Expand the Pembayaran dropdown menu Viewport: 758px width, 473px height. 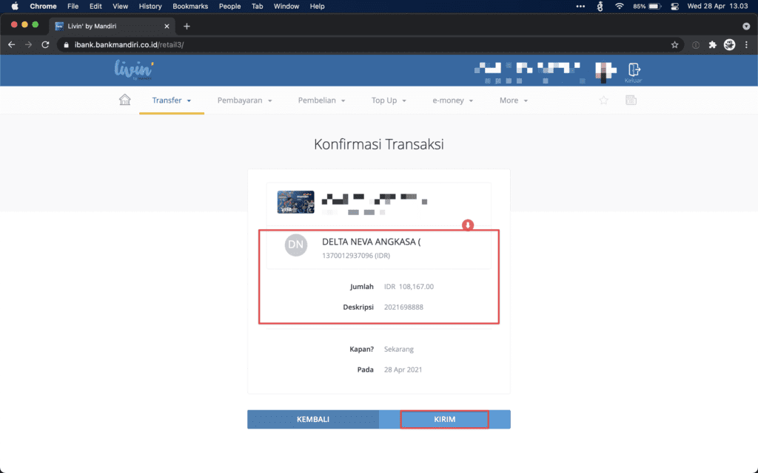tap(244, 101)
